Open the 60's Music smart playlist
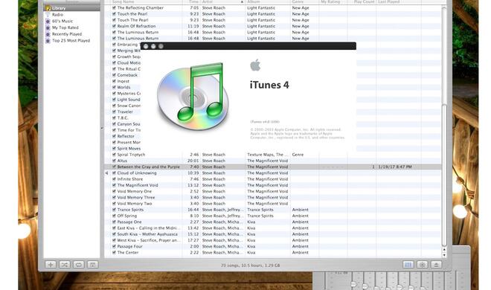Viewport: 491px width, 290px height. [x=62, y=22]
